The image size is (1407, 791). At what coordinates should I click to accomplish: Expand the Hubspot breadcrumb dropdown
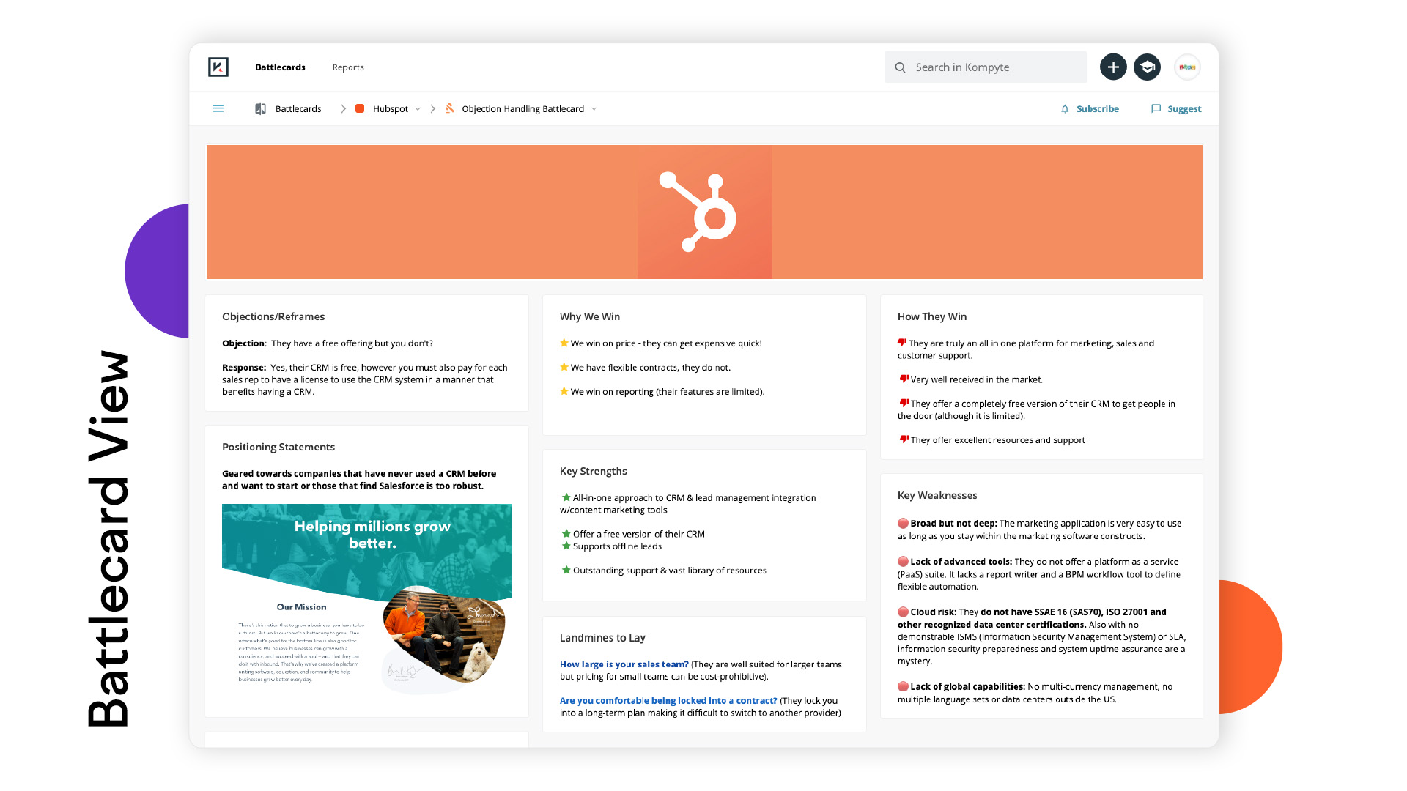(x=418, y=108)
